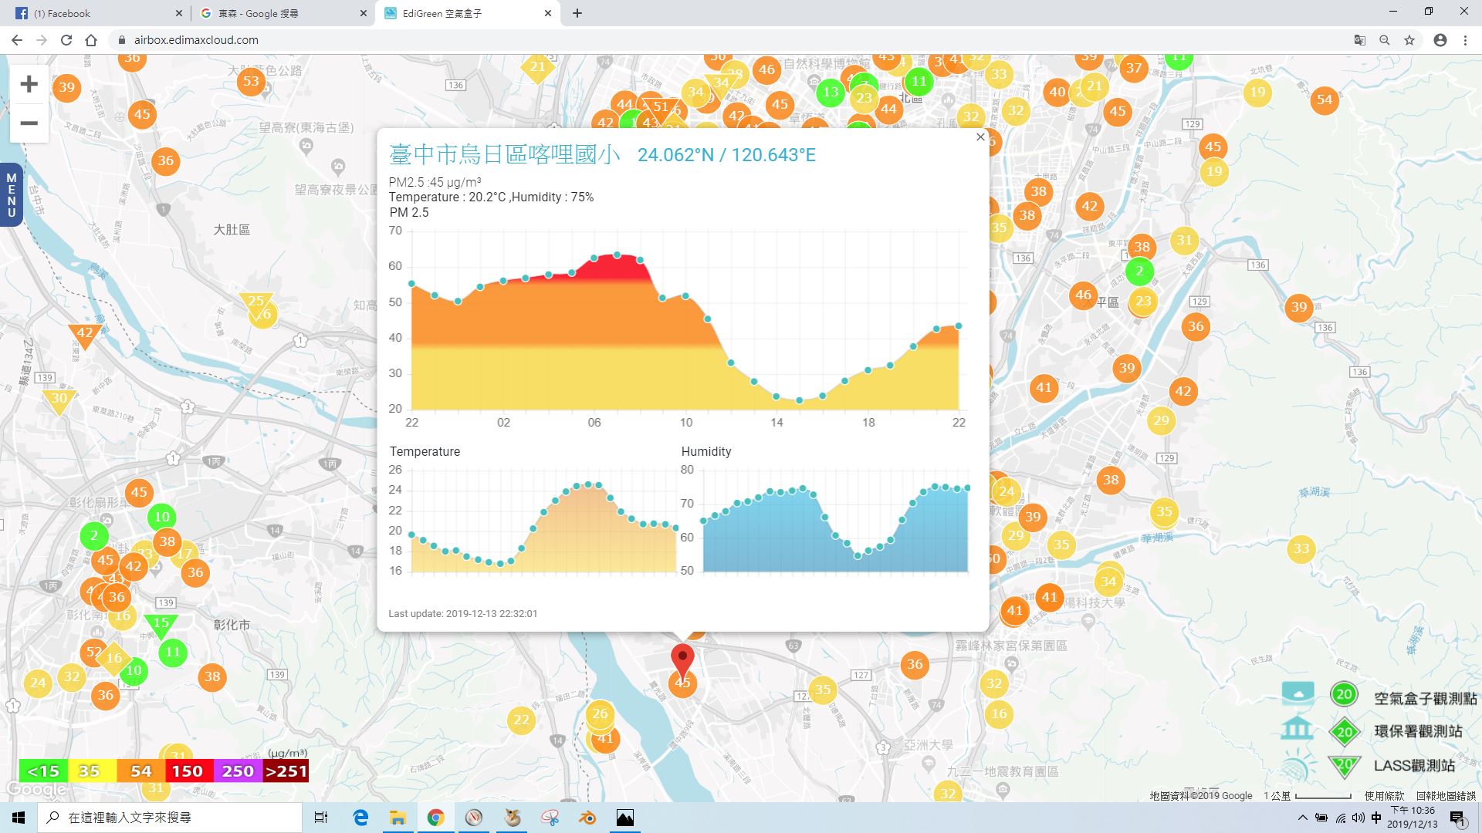The height and width of the screenshot is (833, 1482).
Task: Click the 中 input method indicator
Action: pos(1376,818)
